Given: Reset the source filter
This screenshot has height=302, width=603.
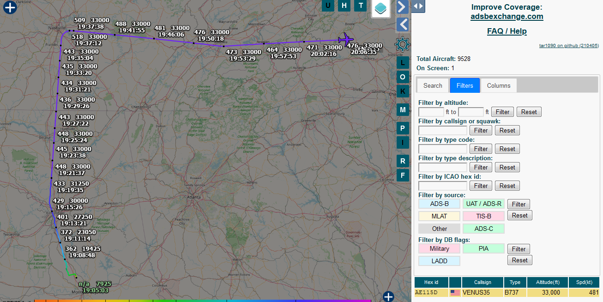Looking at the screenshot, I should tap(519, 215).
